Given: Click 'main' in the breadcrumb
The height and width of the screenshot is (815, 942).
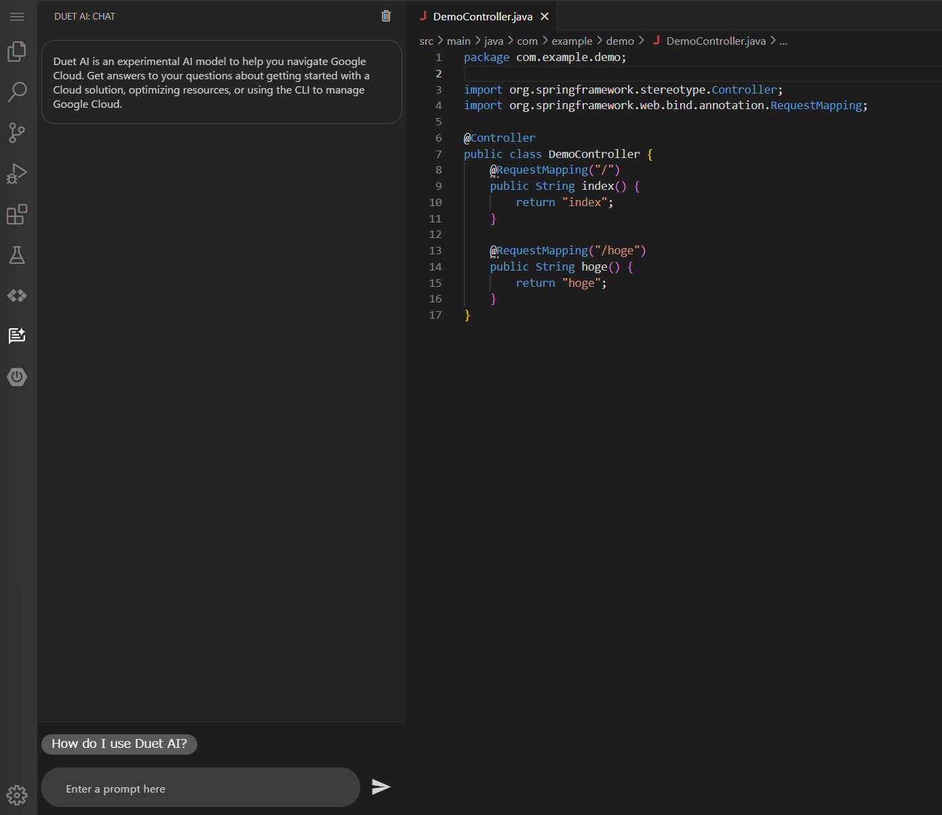Looking at the screenshot, I should point(458,41).
